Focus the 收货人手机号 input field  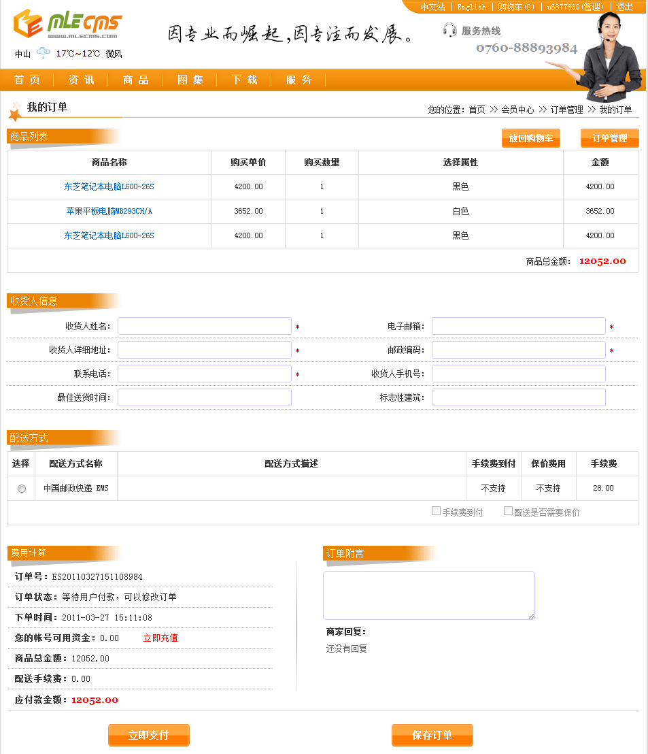point(519,374)
